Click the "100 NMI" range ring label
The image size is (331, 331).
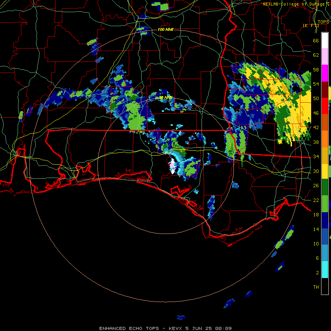pos(165,29)
